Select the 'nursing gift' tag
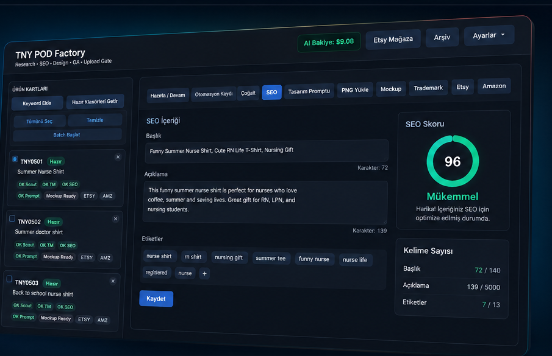This screenshot has height=356, width=552. (x=229, y=257)
